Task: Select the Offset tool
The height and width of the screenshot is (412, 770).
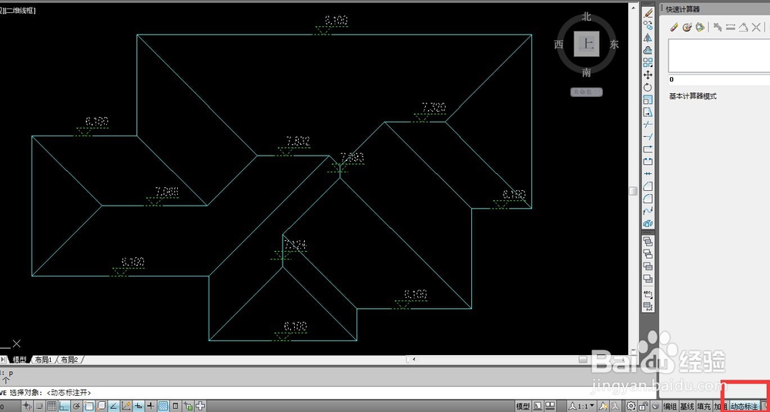Action: [x=648, y=50]
